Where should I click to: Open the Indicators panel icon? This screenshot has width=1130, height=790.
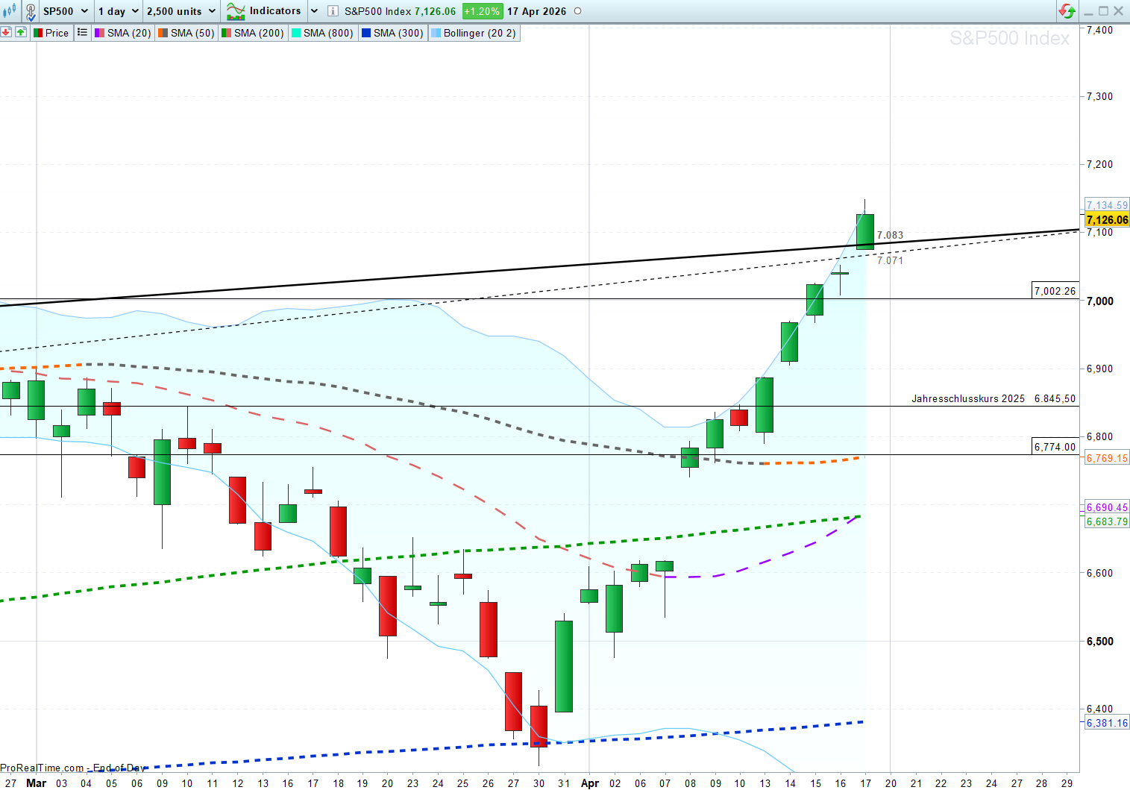[236, 11]
